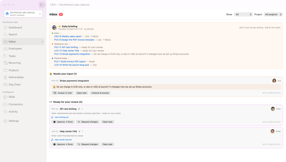Click the Search magnifier icon
This screenshot has height=162, width=286.
click(5, 34)
